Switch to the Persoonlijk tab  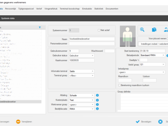(10, 9)
